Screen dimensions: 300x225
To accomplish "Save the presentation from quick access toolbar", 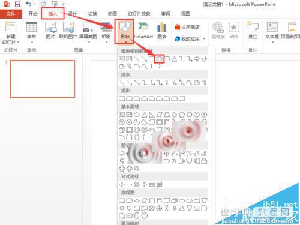I will point(17,4).
